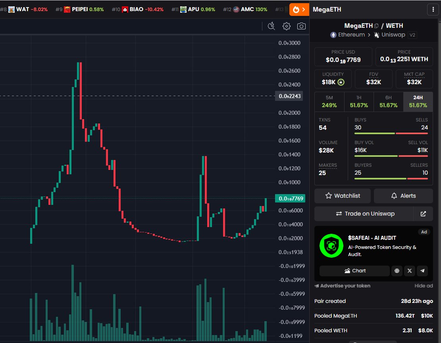Click the 0.0₉2243 crosshair price label
This screenshot has height=343, width=441.
(x=289, y=96)
